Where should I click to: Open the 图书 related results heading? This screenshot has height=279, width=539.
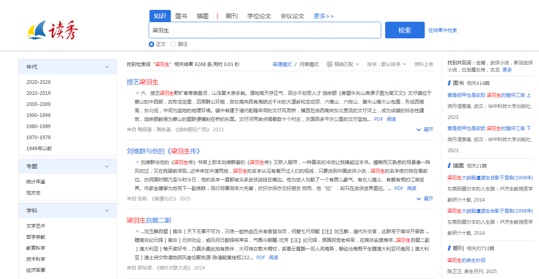pyautogui.click(x=458, y=83)
